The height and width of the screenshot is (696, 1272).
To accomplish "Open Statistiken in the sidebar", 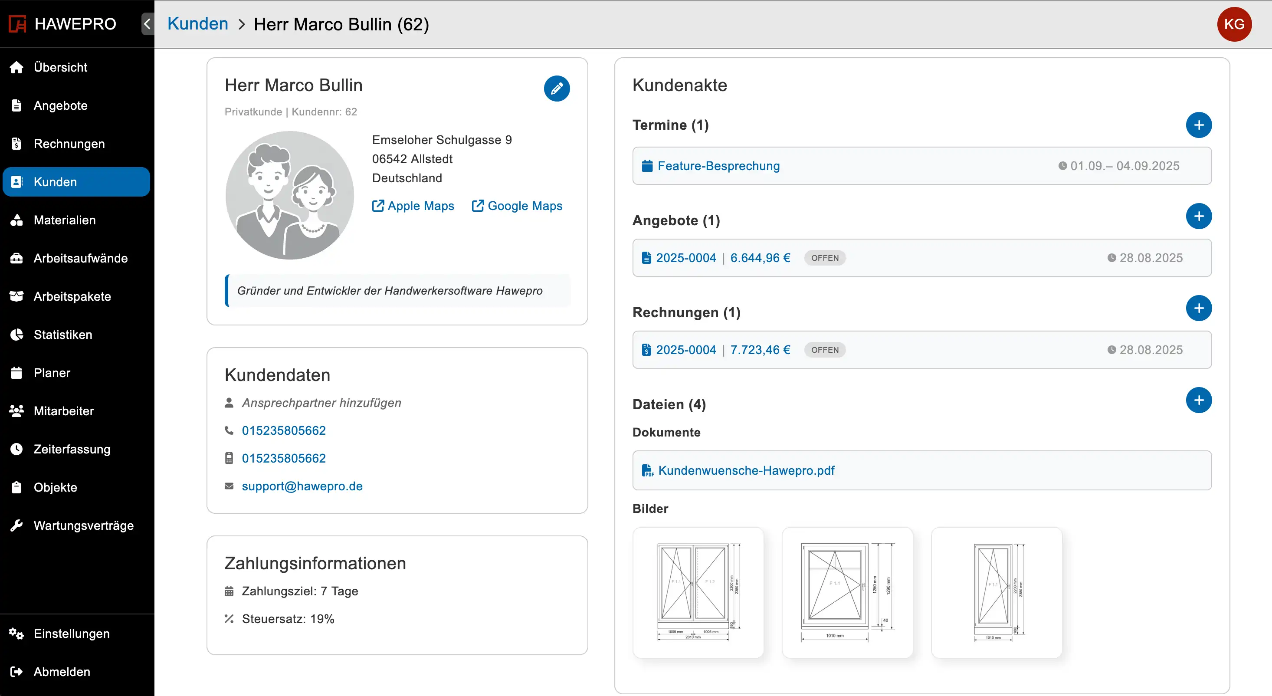I will [x=76, y=335].
